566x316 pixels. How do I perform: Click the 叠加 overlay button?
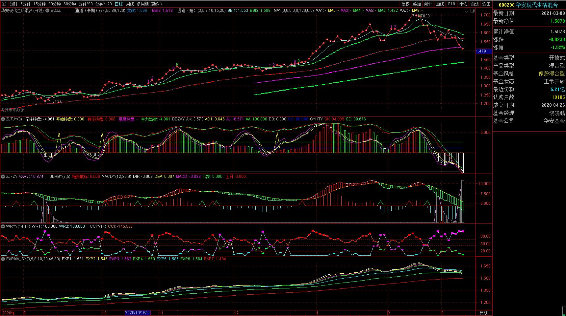(x=417, y=4)
